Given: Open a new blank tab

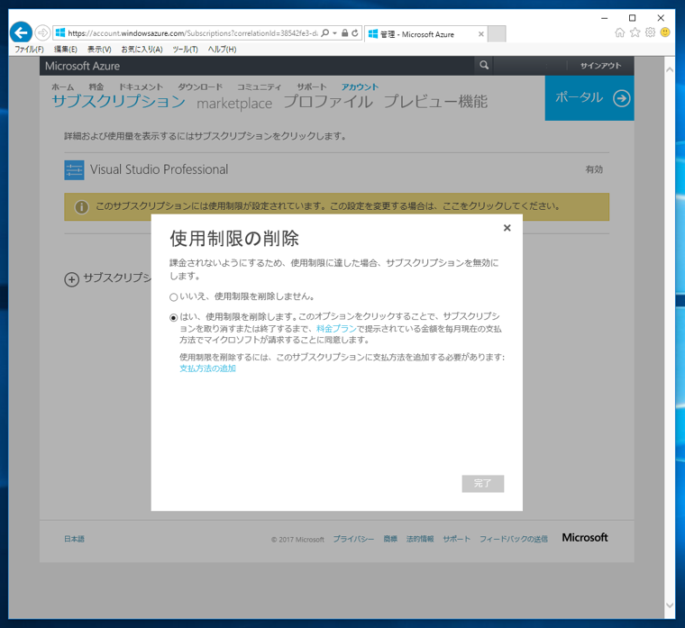Looking at the screenshot, I should 497,34.
